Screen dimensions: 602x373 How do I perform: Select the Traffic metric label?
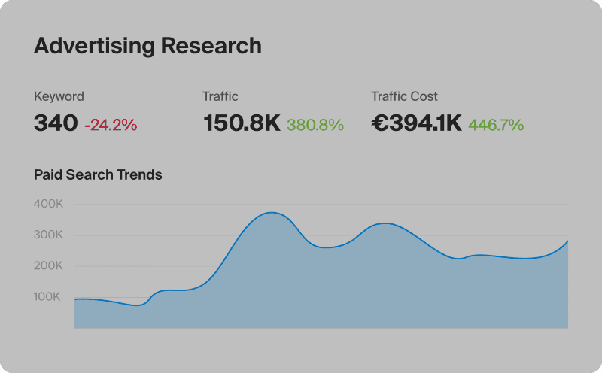[220, 96]
